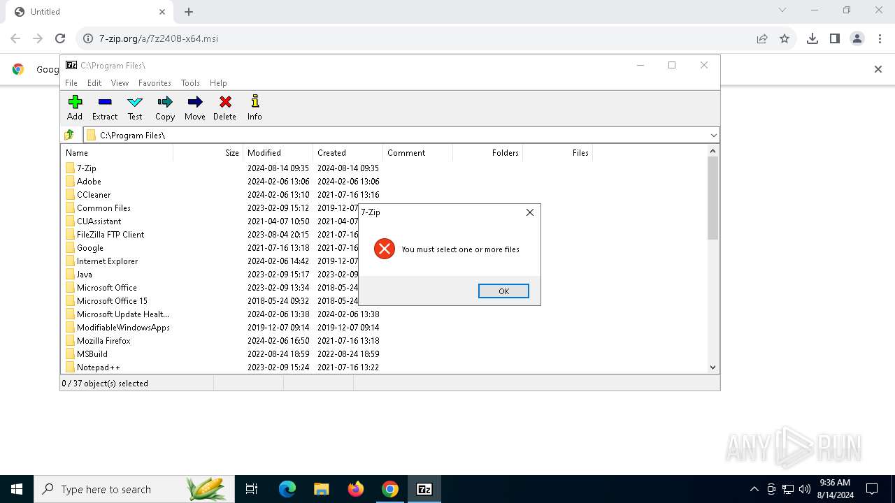Select the CUAssistant folder
Image resolution: width=895 pixels, height=503 pixels.
(x=99, y=221)
